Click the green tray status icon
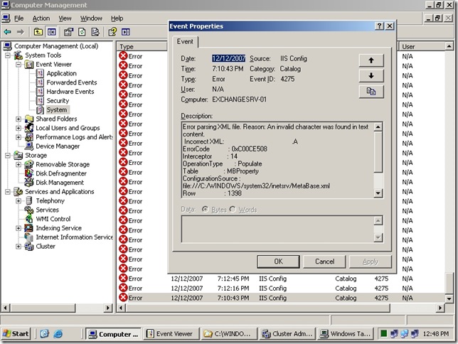The width and height of the screenshot is (458, 344). [x=384, y=333]
